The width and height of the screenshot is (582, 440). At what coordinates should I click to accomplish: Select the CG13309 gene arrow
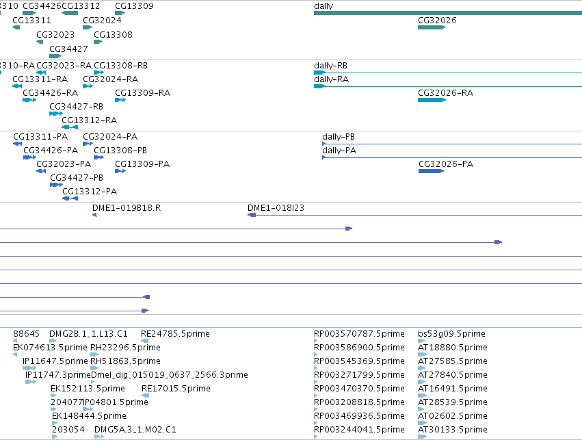point(120,13)
